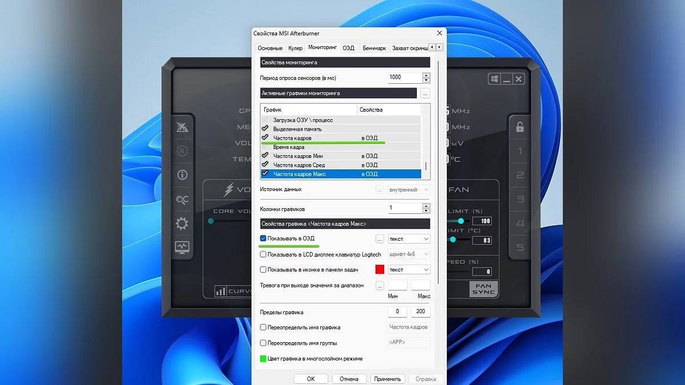
Task: Toggle checkmark for Загрузка ОЗУ \ процесс graph
Action: 265,120
